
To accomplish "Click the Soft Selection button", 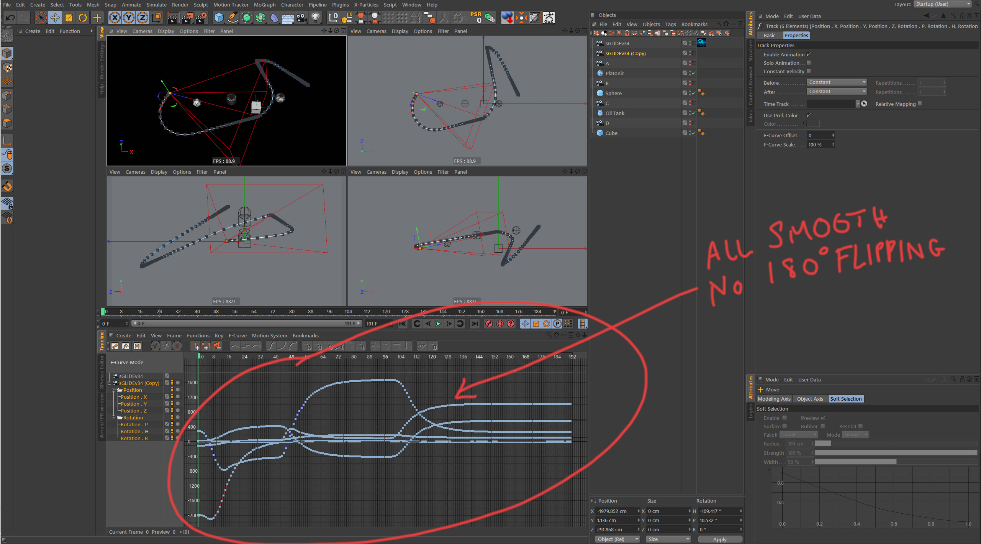I will (x=845, y=399).
